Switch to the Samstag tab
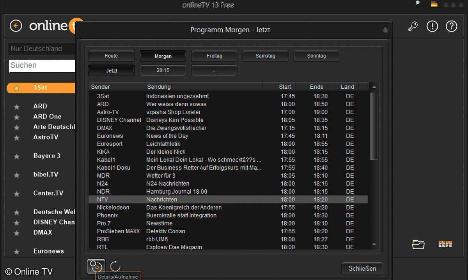The width and height of the screenshot is (468, 280). [x=266, y=56]
